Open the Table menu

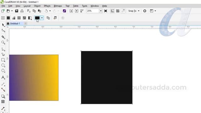pyautogui.click(x=76, y=6)
